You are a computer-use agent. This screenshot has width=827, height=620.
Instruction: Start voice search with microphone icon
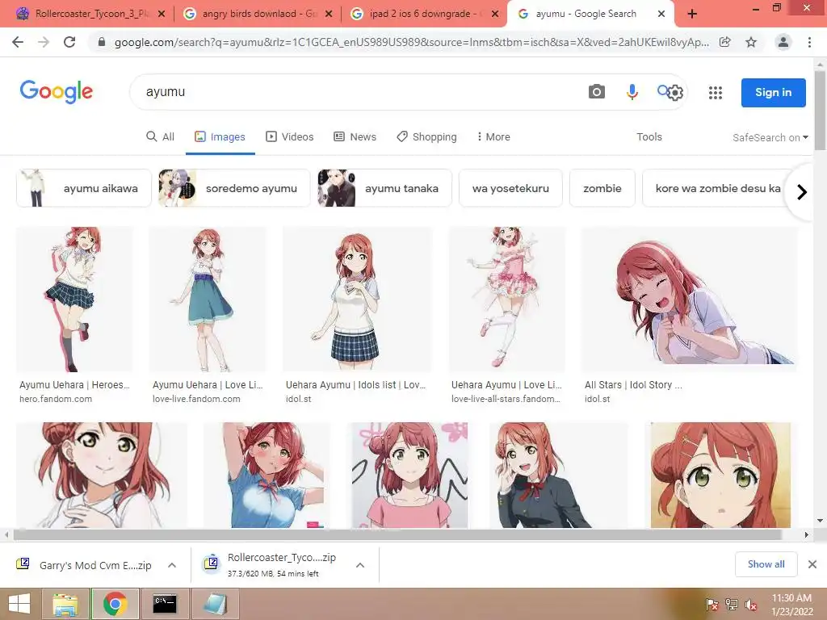632,92
